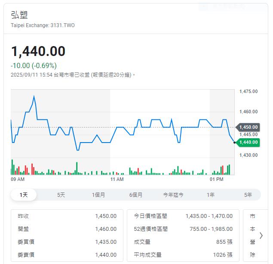Switch chart to 5年 range
This screenshot has width=273, height=264.
click(248, 195)
